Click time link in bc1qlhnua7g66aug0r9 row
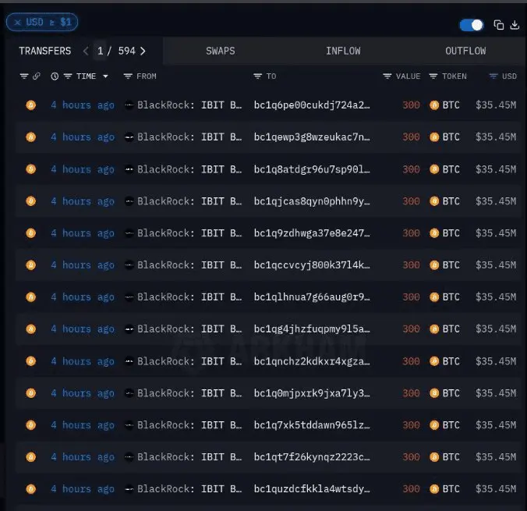Viewport: 527px width, 511px height. click(x=83, y=297)
